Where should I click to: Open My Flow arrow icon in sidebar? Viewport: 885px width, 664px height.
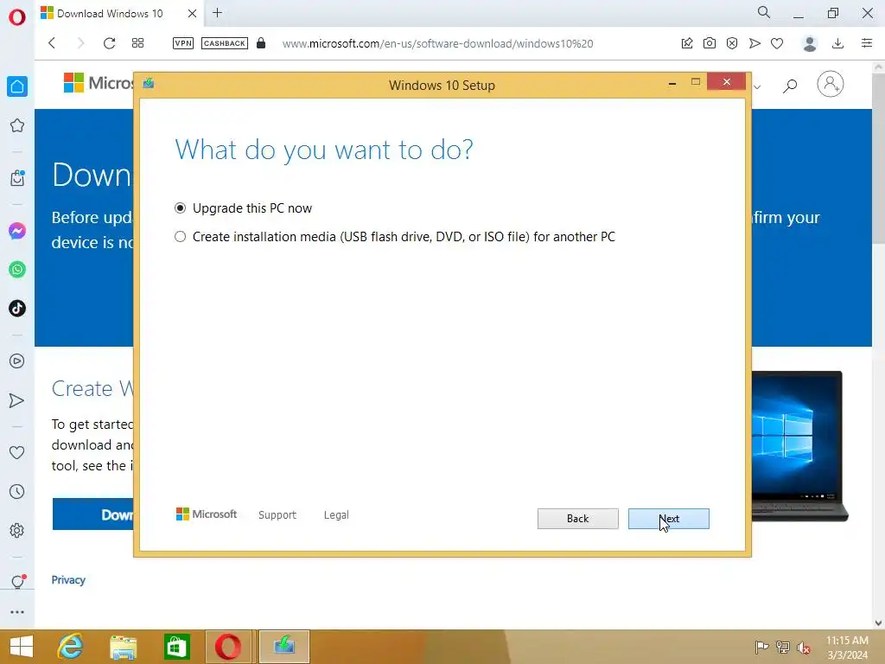click(x=17, y=400)
